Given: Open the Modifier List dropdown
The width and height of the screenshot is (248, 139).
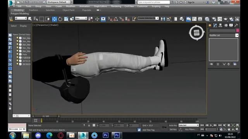Looking at the screenshot, I should 224,35.
